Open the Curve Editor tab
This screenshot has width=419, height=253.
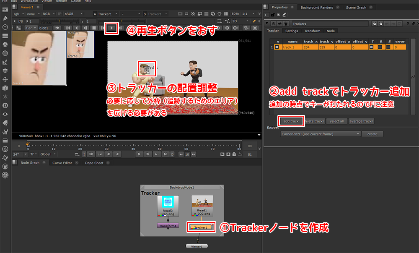click(62, 163)
